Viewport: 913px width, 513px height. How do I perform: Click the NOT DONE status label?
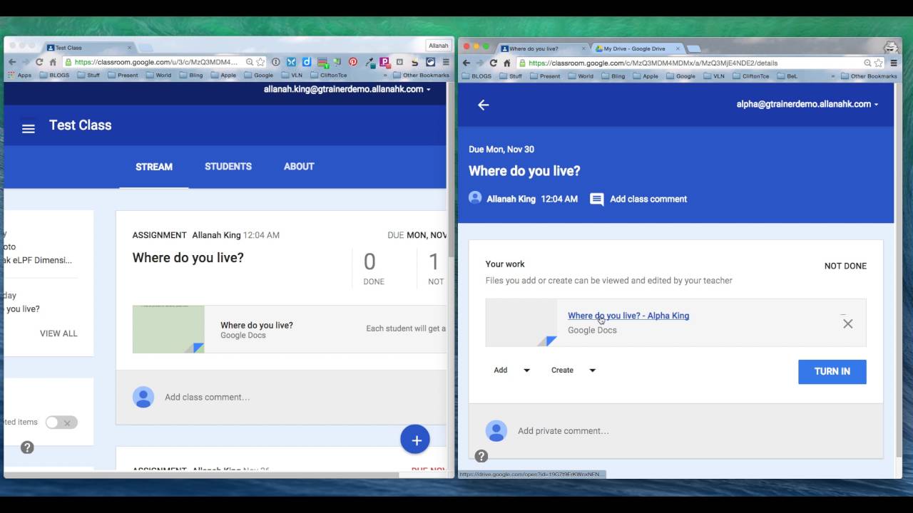pos(845,266)
